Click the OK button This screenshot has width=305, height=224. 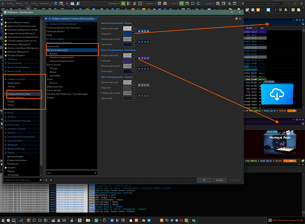click(204, 180)
